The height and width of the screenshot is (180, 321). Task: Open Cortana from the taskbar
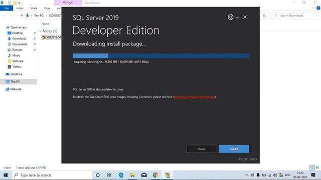pos(98,175)
